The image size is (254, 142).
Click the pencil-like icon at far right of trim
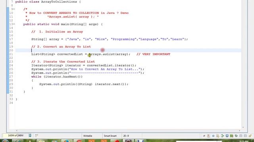coord(250,136)
